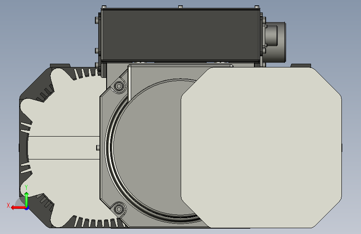This screenshot has width=361, height=234.
Task: Pick the center screw on the terminal box lid
Action: 181,7
